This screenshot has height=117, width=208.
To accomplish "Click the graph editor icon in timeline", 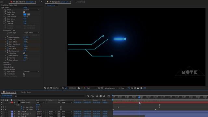I will point(109,96).
